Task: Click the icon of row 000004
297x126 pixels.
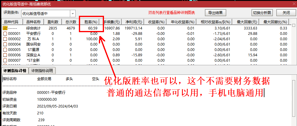Action: click(5, 44)
